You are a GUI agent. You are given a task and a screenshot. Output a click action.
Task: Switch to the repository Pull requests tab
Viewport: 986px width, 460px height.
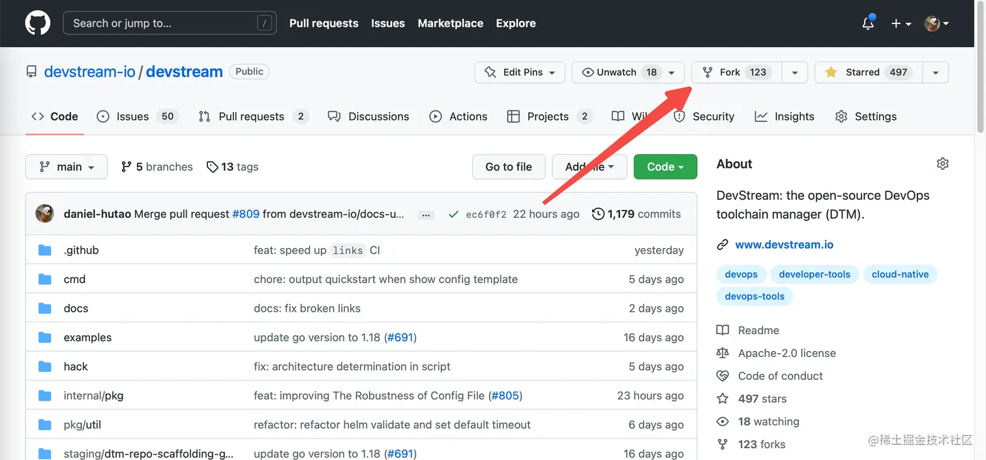point(253,116)
